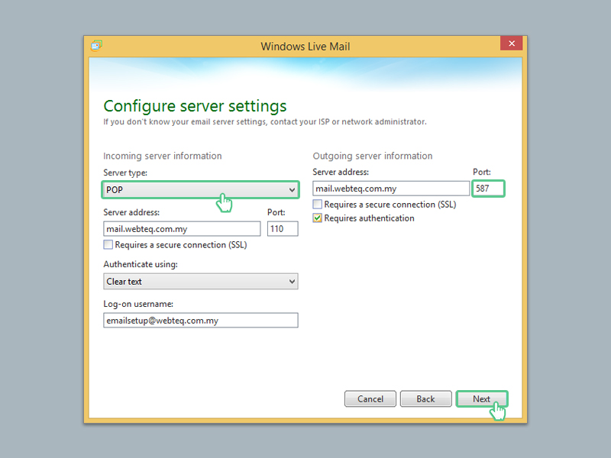The height and width of the screenshot is (458, 611).
Task: Go Back to previous step
Action: (x=425, y=398)
